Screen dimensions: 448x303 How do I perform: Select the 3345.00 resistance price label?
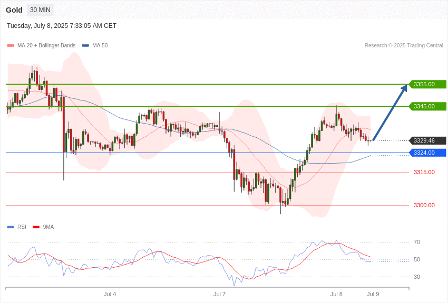tap(427, 106)
